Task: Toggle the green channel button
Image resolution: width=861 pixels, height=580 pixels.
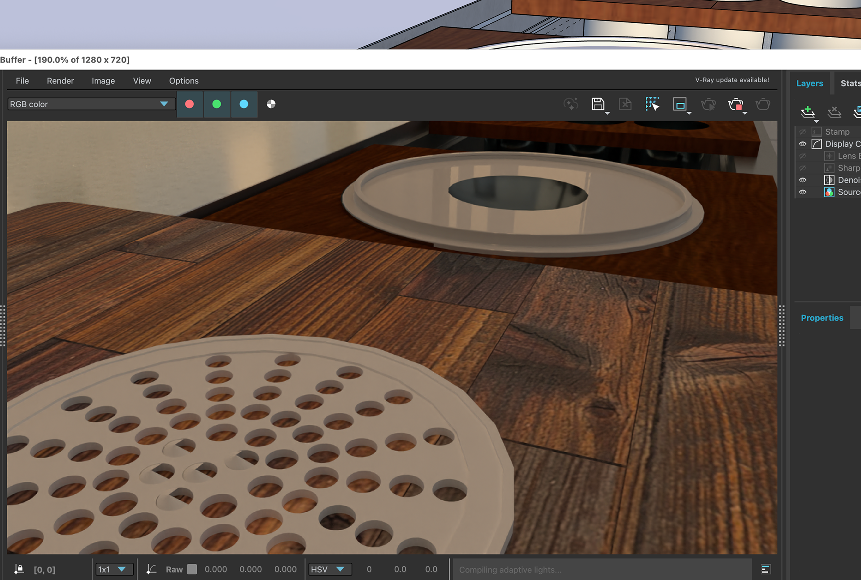Action: (x=217, y=104)
